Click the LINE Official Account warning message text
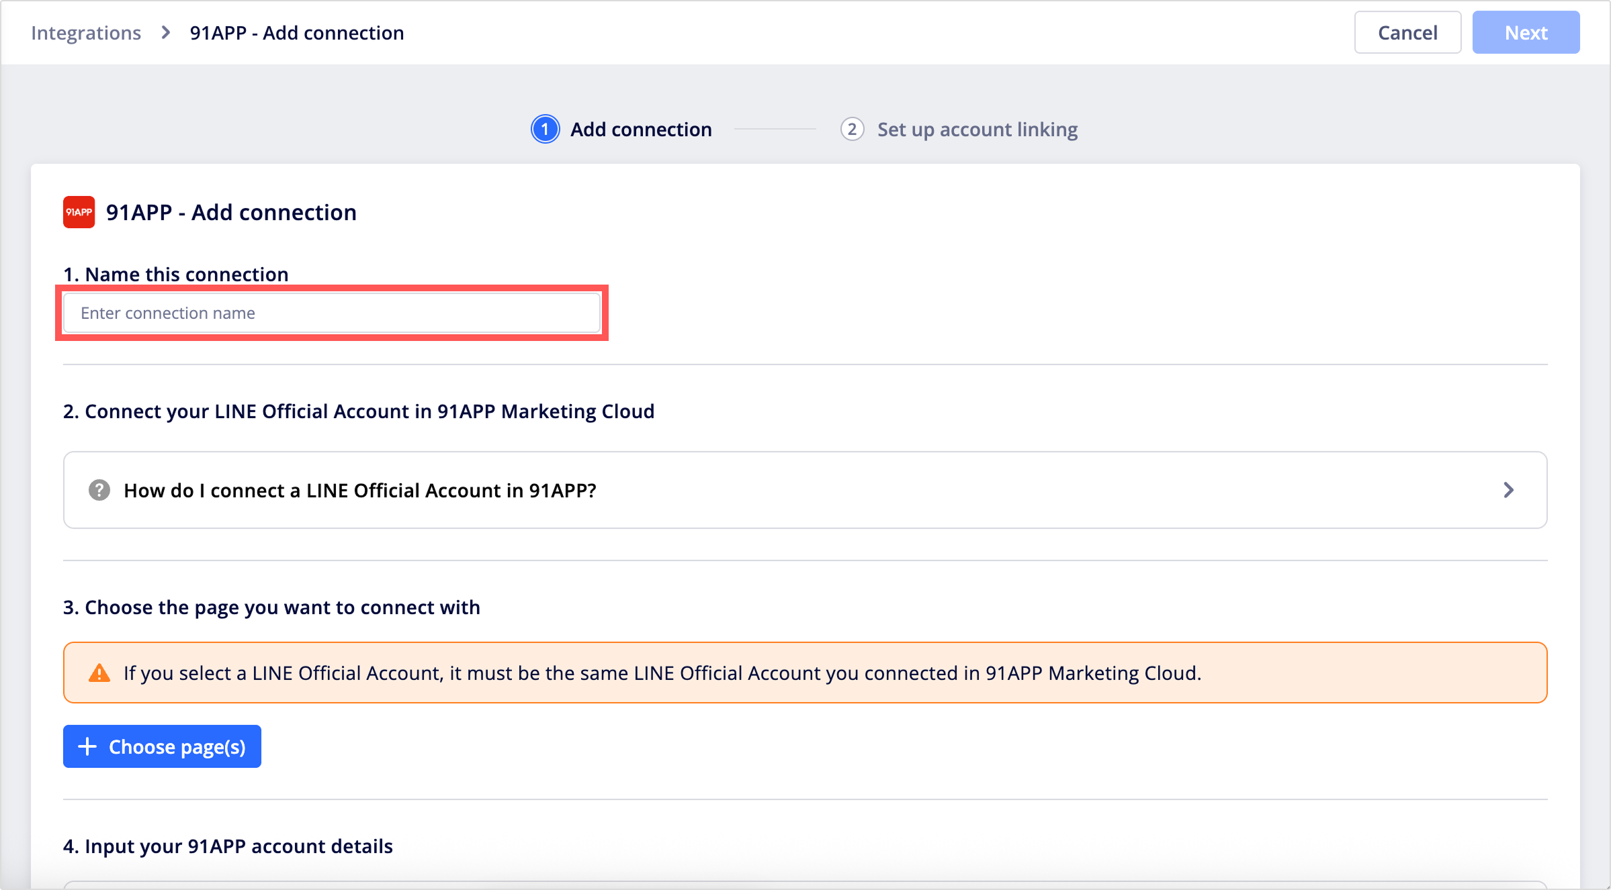The height and width of the screenshot is (890, 1611). (x=662, y=673)
